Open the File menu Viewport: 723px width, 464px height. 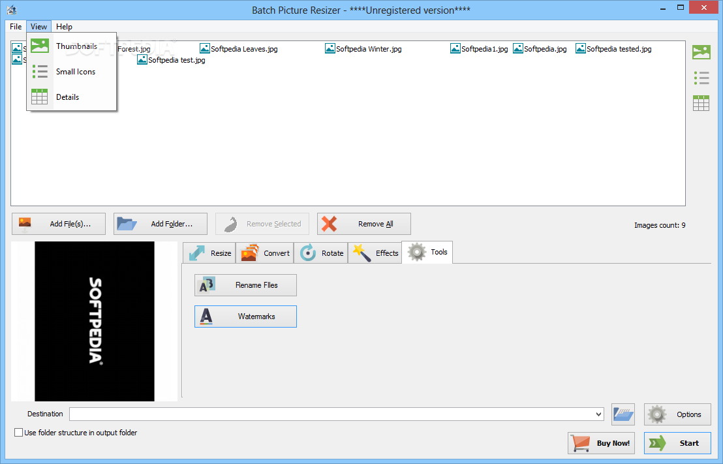(x=16, y=26)
